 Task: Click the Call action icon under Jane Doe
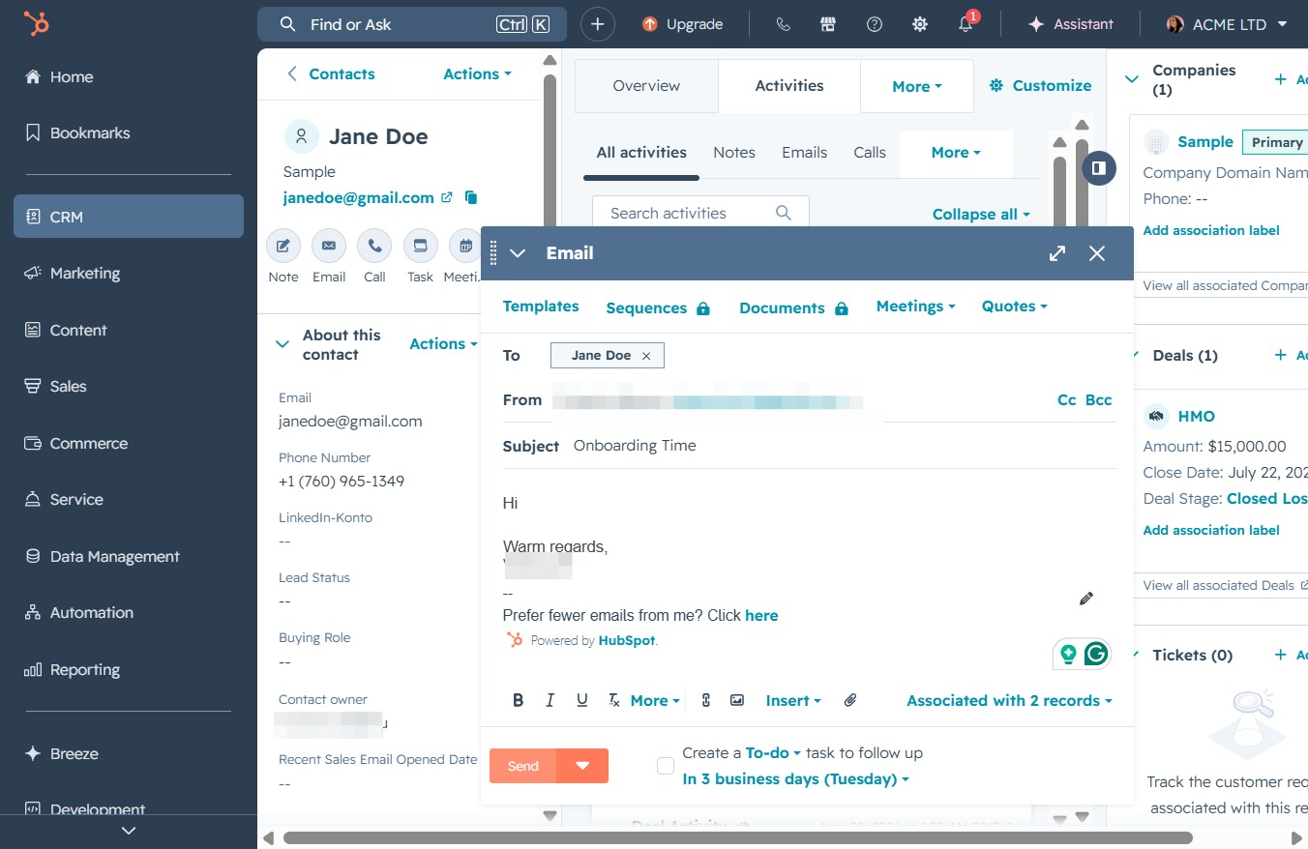(x=374, y=246)
